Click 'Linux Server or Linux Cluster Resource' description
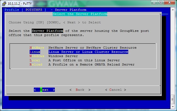Viewport: 177px width, 111px height. pos(88,52)
